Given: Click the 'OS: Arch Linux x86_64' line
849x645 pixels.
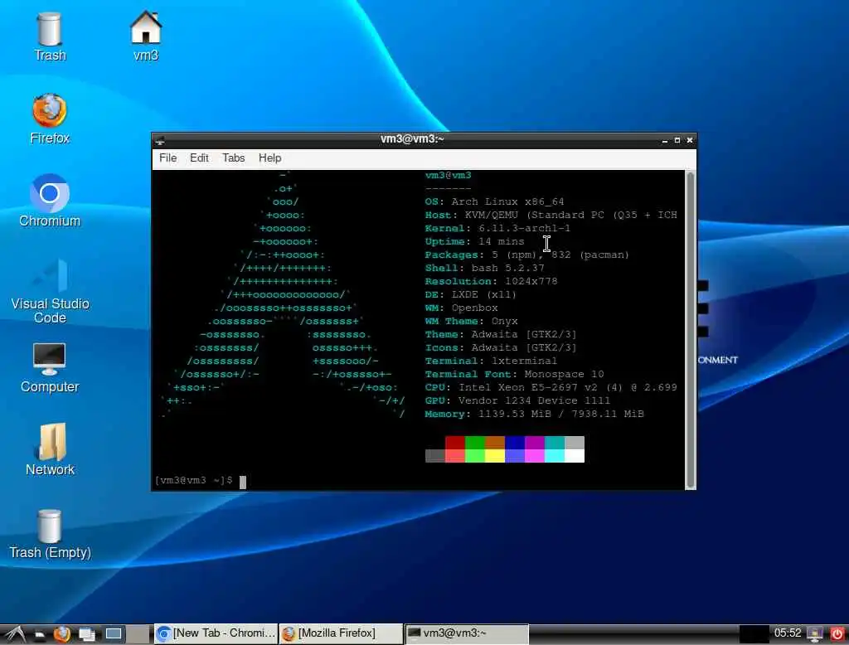Looking at the screenshot, I should coord(494,201).
